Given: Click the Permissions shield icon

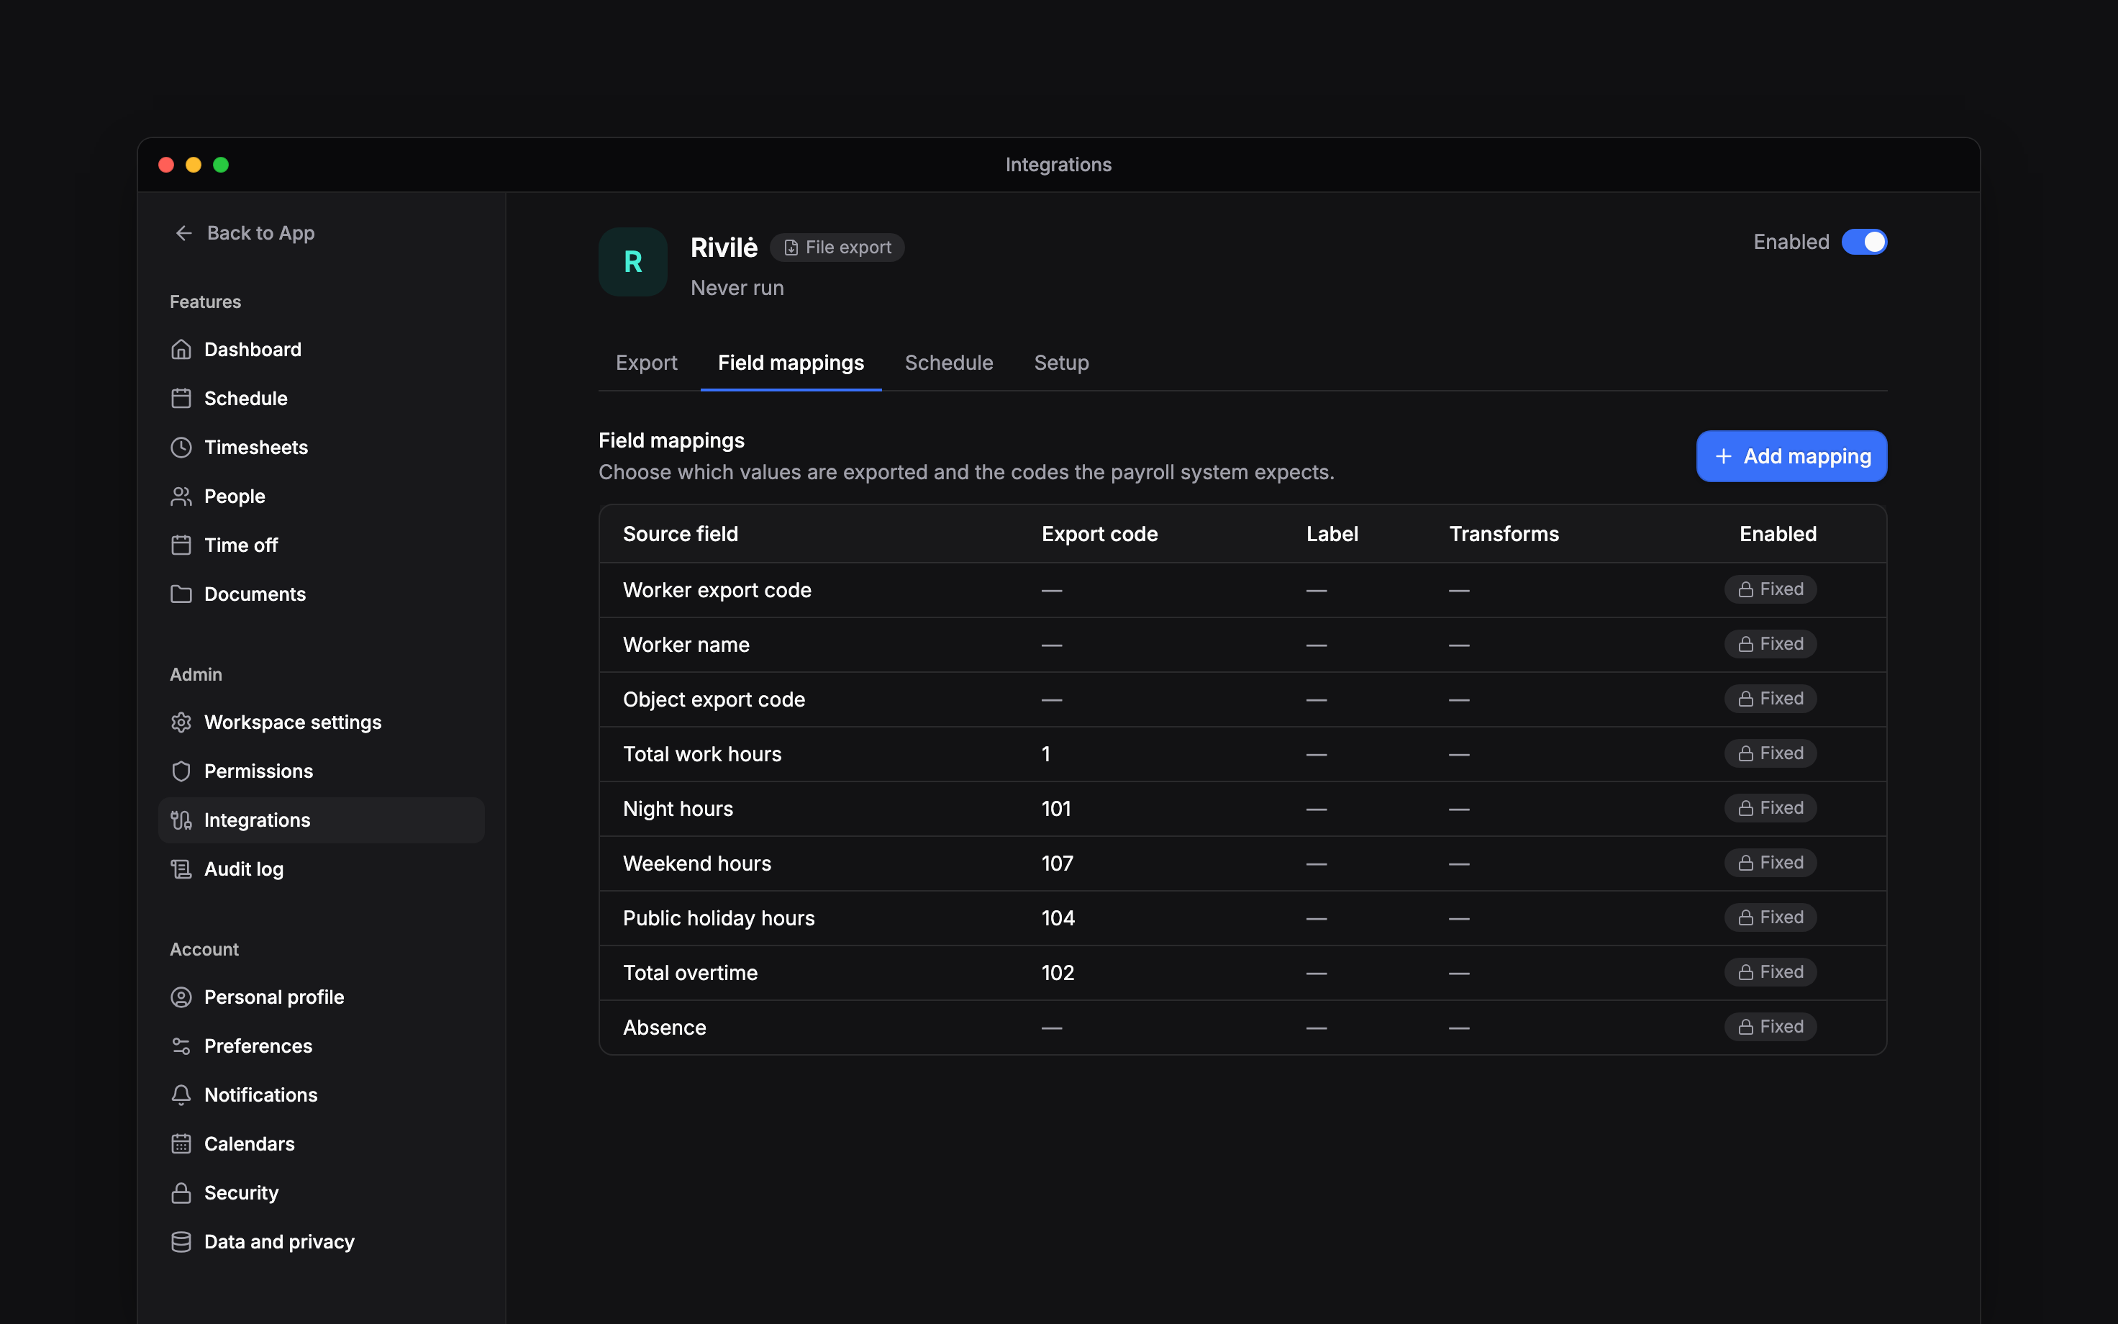Looking at the screenshot, I should tap(181, 771).
